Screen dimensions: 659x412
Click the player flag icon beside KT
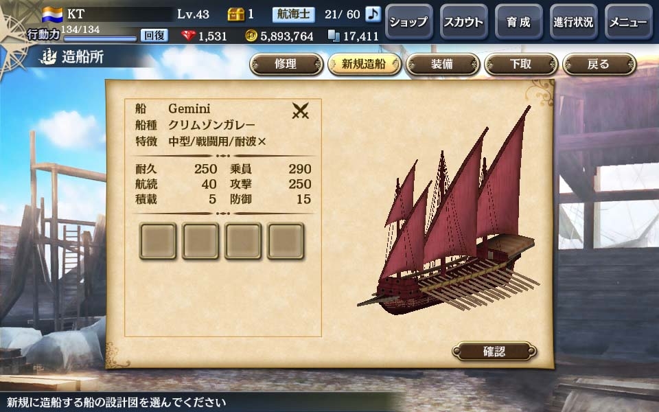pos(52,14)
